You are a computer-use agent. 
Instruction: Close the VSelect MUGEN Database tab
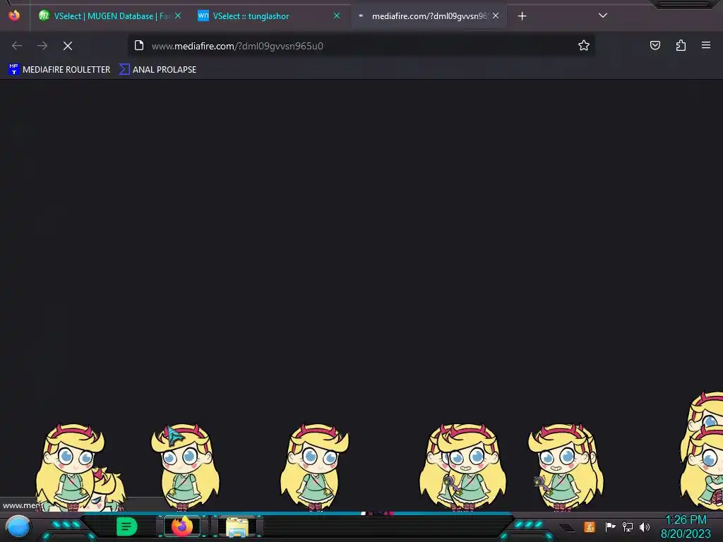point(178,16)
